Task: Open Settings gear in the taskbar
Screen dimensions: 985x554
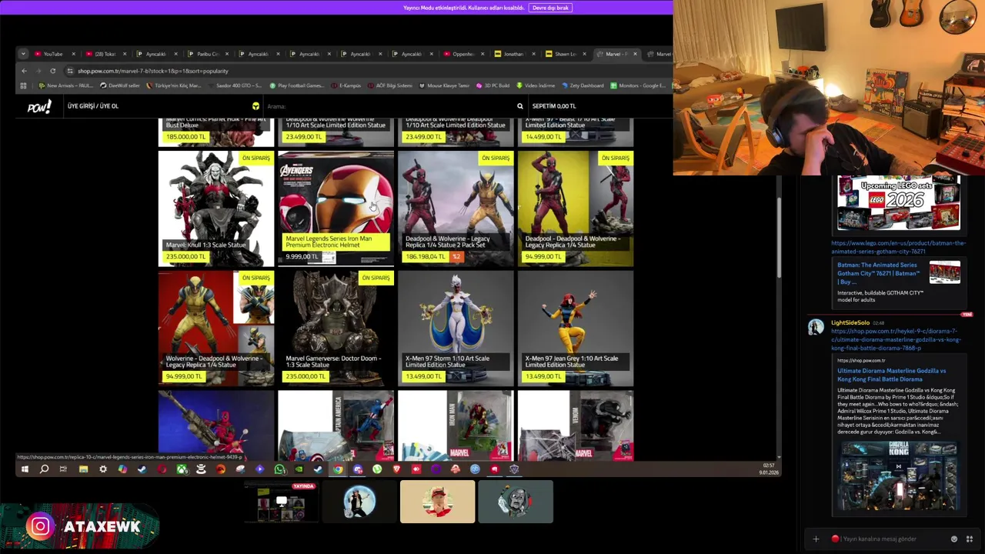Action: click(103, 469)
